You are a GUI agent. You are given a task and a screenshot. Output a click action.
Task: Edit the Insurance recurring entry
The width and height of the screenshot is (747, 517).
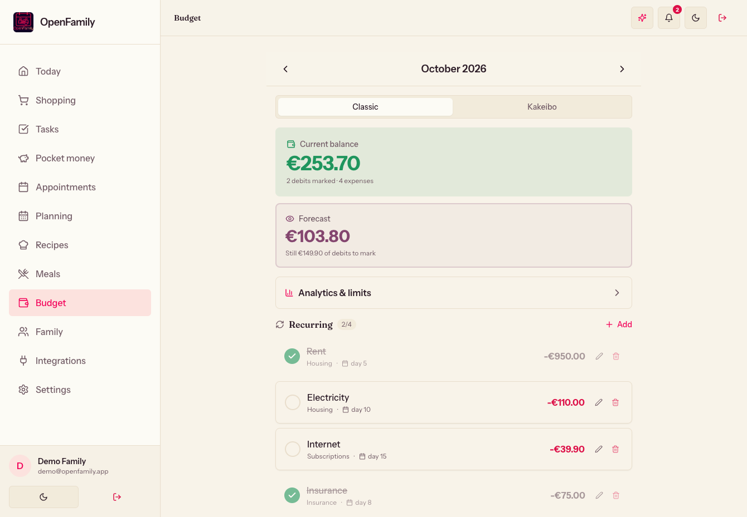tap(599, 495)
